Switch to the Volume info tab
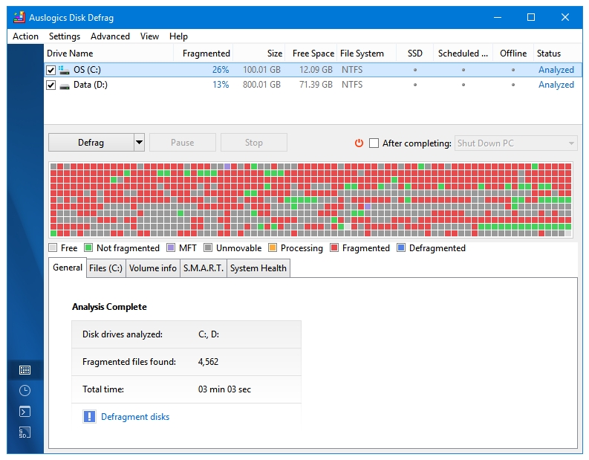 (x=153, y=268)
